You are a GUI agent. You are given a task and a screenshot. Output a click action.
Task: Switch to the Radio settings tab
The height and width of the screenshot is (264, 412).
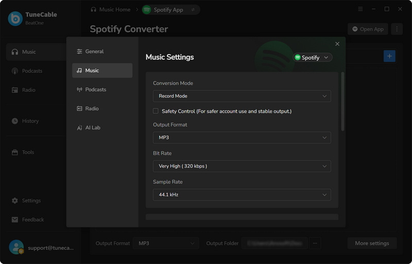[x=102, y=108]
